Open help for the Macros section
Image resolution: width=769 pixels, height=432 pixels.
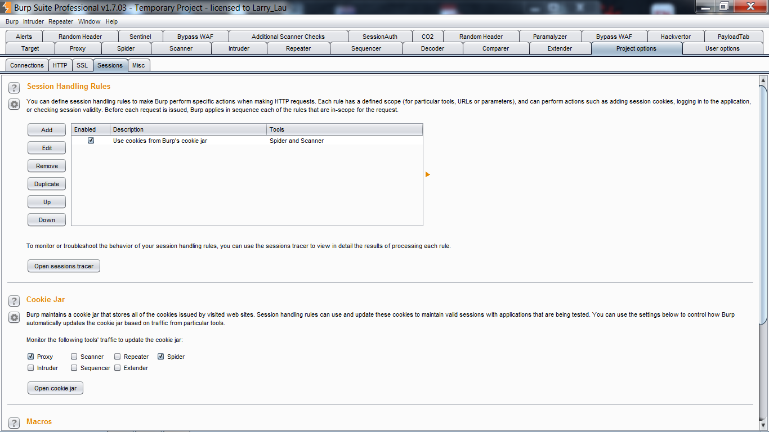click(14, 423)
